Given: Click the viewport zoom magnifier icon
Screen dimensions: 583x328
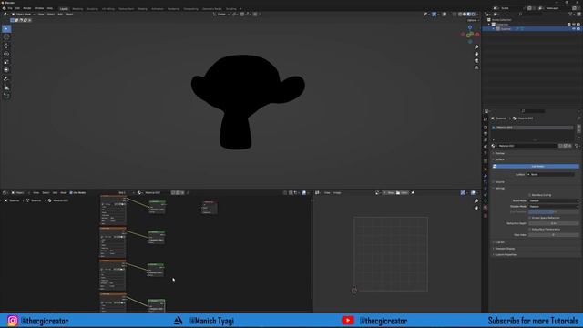Looking at the screenshot, I should pos(476,47).
